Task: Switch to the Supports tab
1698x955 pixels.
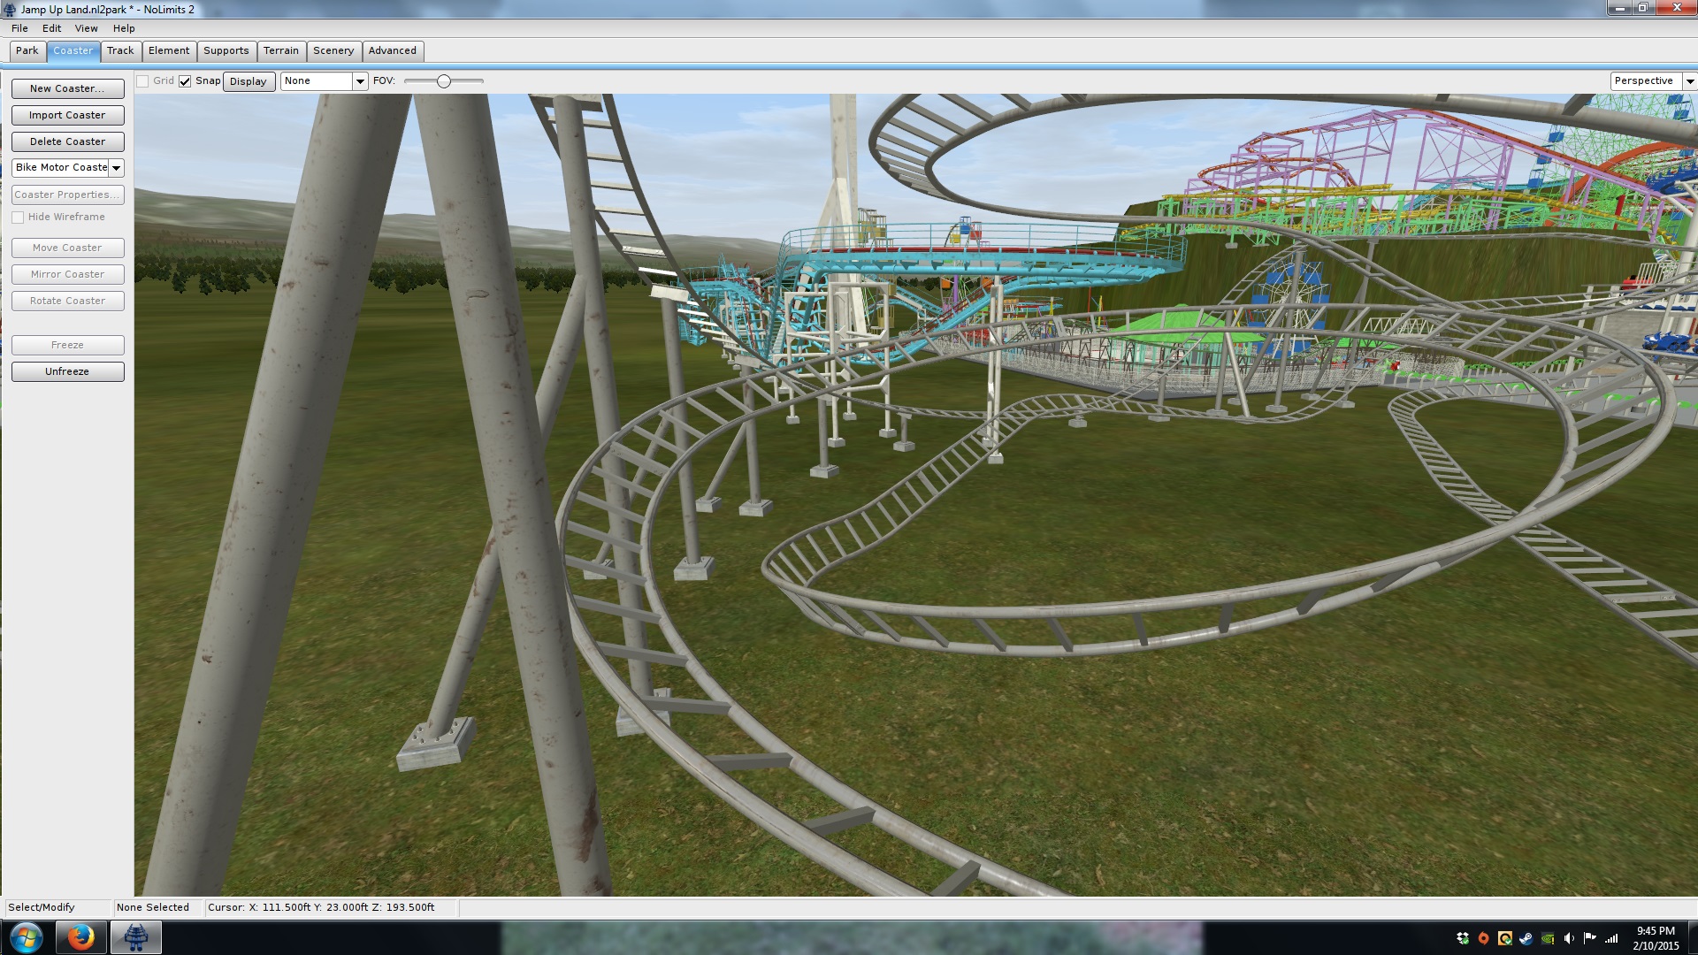Action: pos(226,51)
